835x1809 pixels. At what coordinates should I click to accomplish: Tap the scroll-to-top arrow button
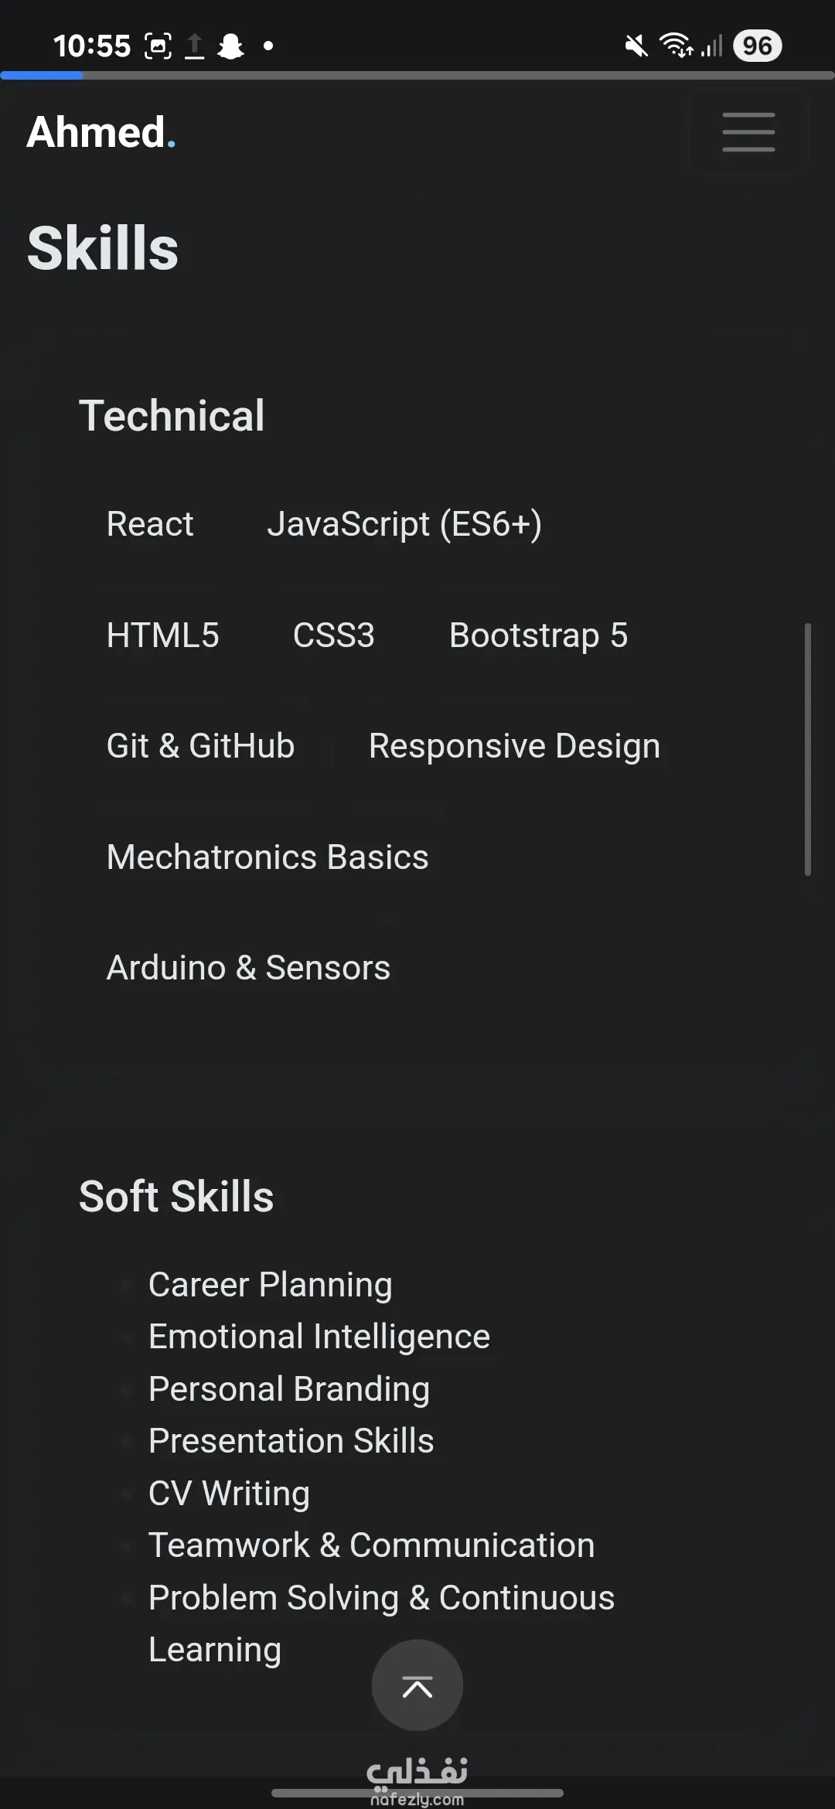417,1686
